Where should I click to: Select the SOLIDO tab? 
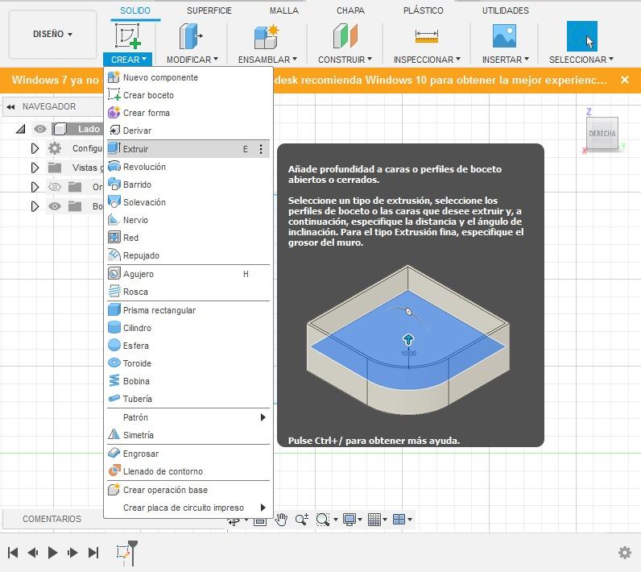(135, 10)
